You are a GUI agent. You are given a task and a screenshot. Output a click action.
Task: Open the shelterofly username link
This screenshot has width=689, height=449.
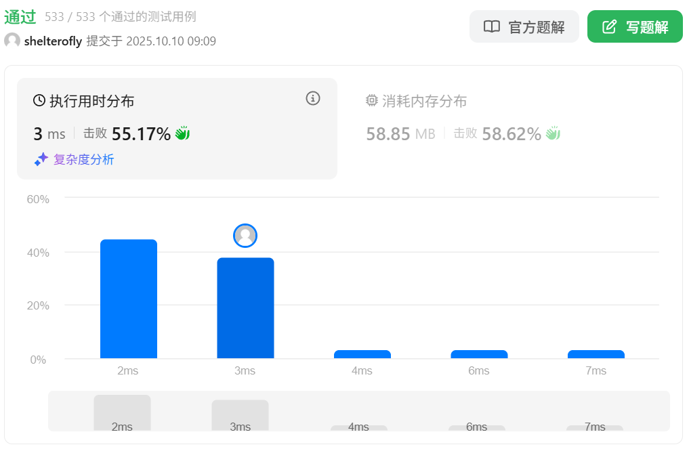pyautogui.click(x=53, y=41)
